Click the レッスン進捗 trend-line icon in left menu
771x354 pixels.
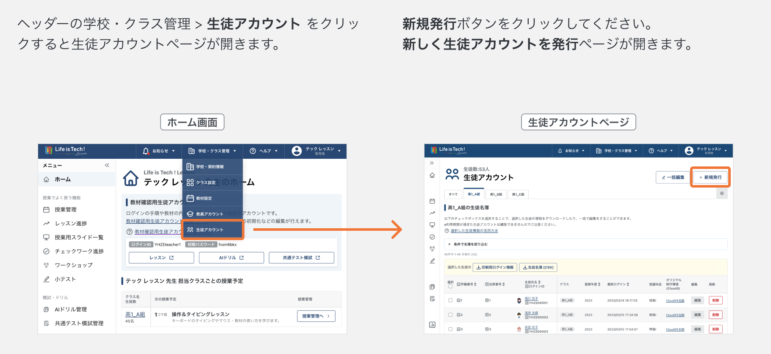(x=46, y=224)
